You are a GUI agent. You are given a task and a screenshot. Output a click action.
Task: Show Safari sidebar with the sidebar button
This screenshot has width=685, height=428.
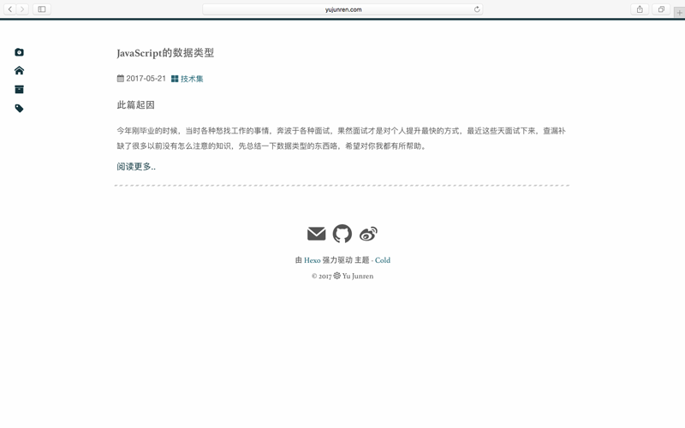coord(41,9)
